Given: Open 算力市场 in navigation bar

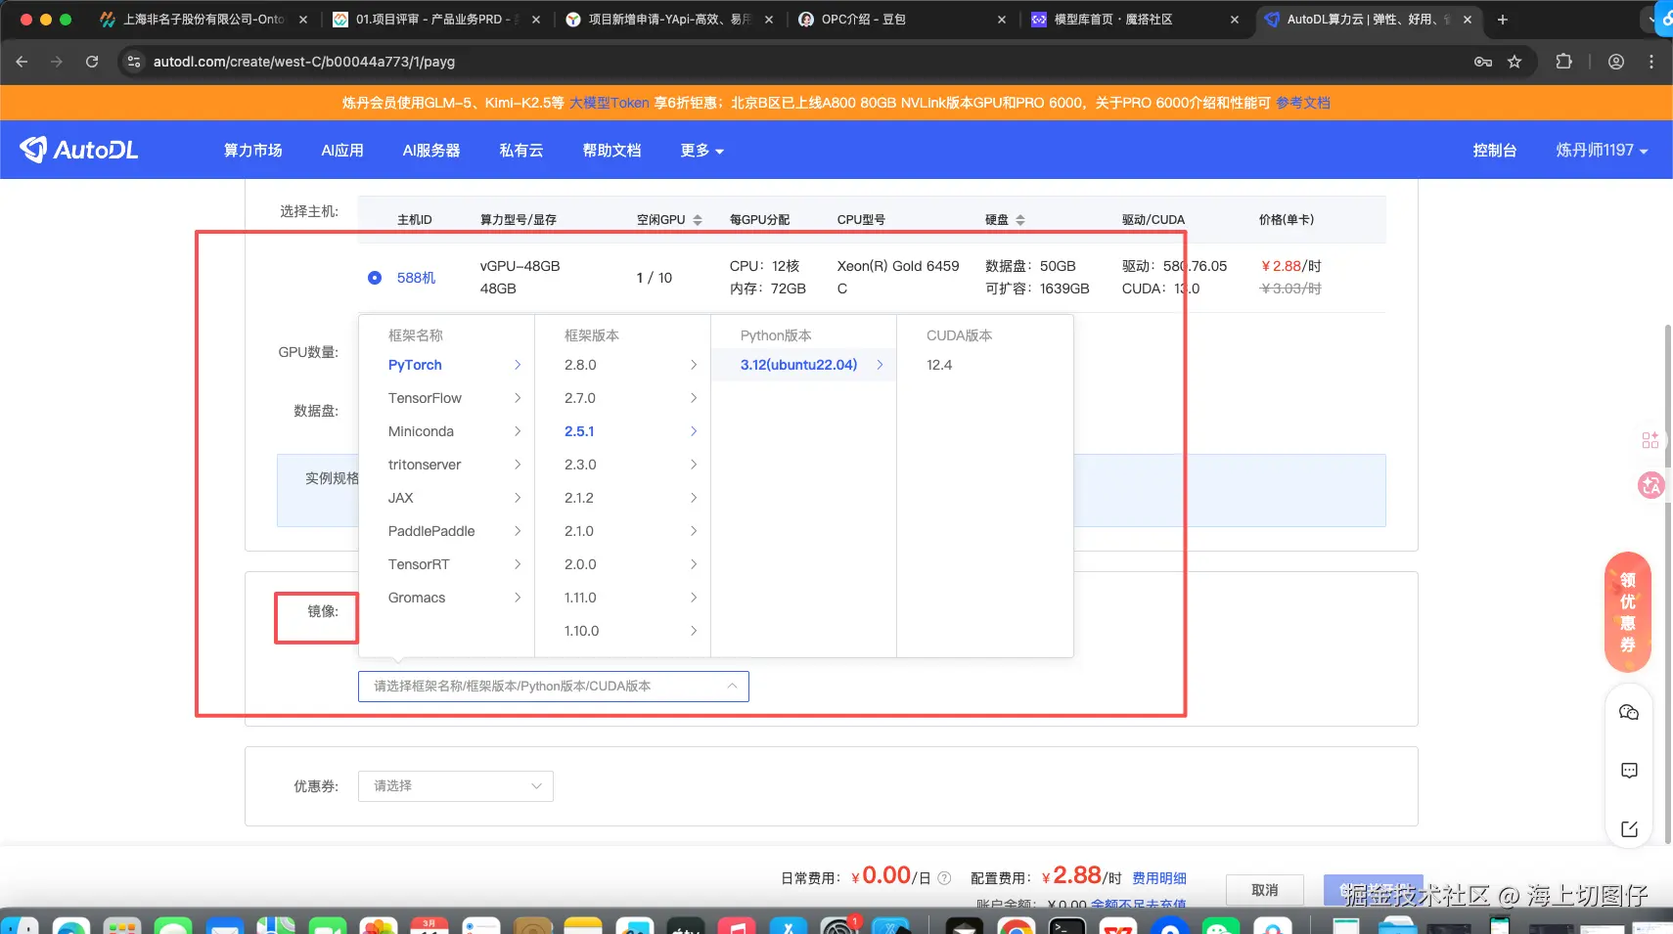Looking at the screenshot, I should (x=253, y=151).
